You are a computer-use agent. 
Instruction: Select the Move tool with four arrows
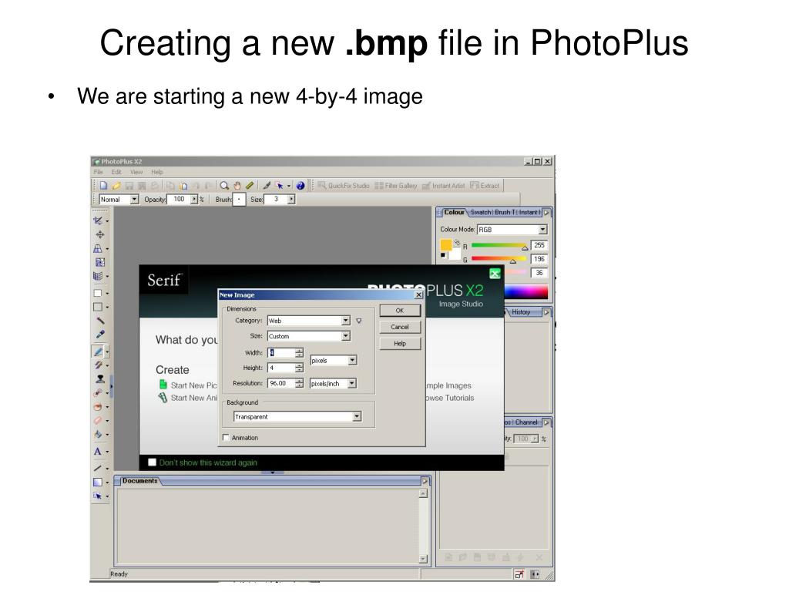(99, 234)
